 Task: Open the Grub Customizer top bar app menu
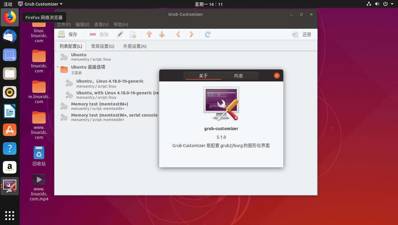pos(40,4)
